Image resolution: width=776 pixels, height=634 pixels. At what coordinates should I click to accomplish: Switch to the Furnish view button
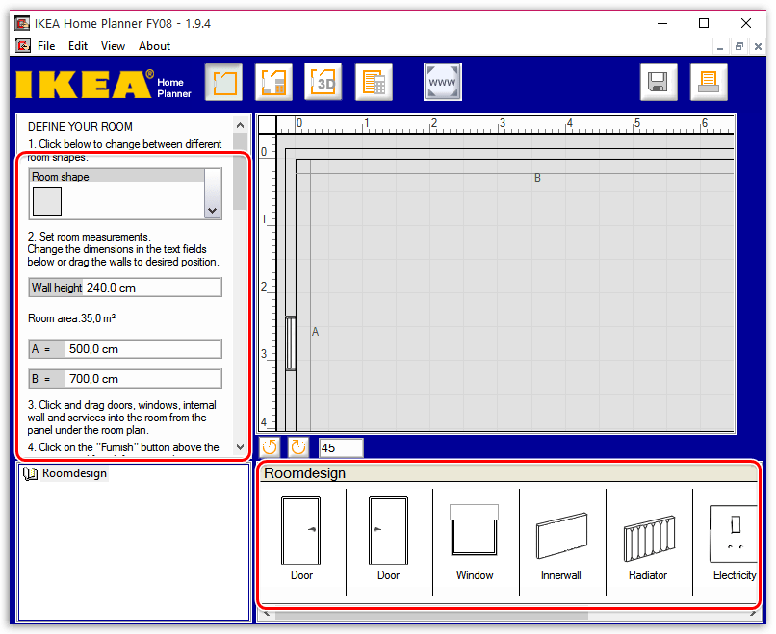273,83
